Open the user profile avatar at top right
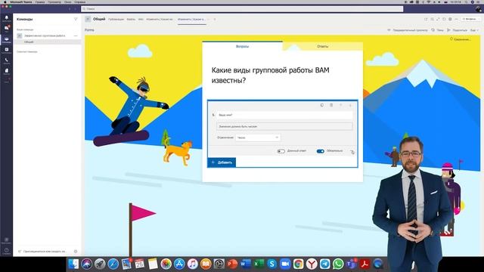Image resolution: width=484 pixels, height=272 pixels. coord(478,9)
